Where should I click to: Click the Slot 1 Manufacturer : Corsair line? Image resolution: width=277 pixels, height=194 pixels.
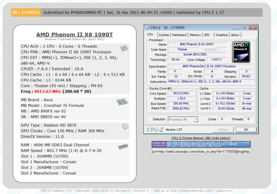(49, 162)
